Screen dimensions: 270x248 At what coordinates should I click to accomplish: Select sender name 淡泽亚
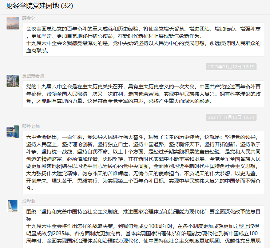click(x=29, y=201)
